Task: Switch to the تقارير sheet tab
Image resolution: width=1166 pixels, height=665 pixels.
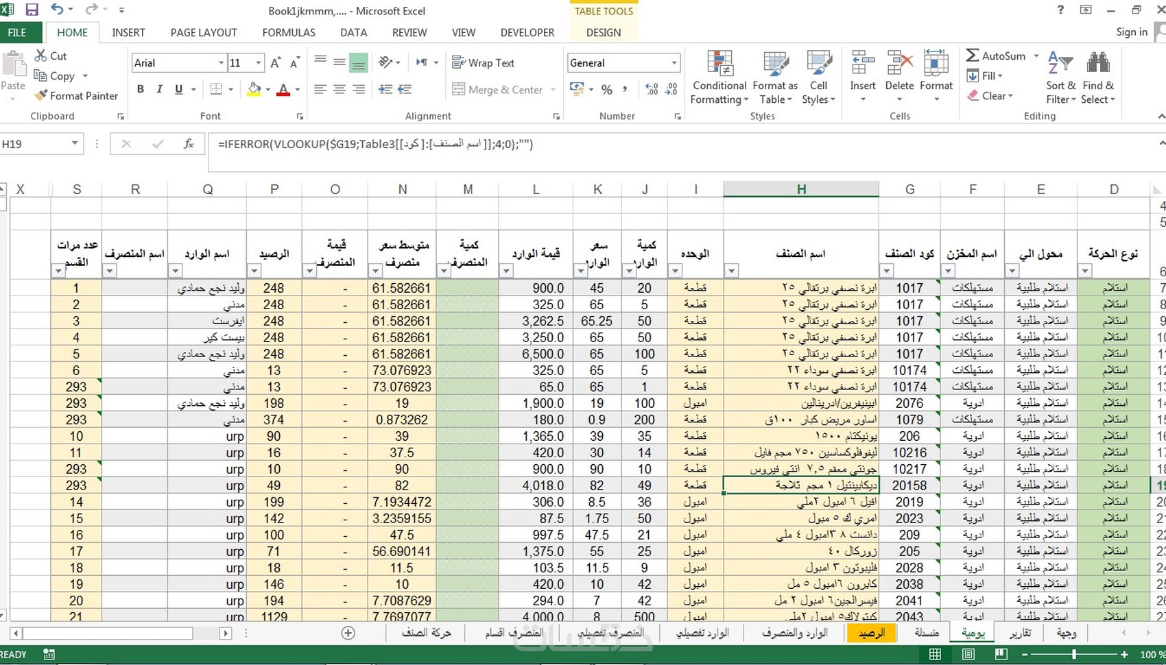Action: [1019, 633]
